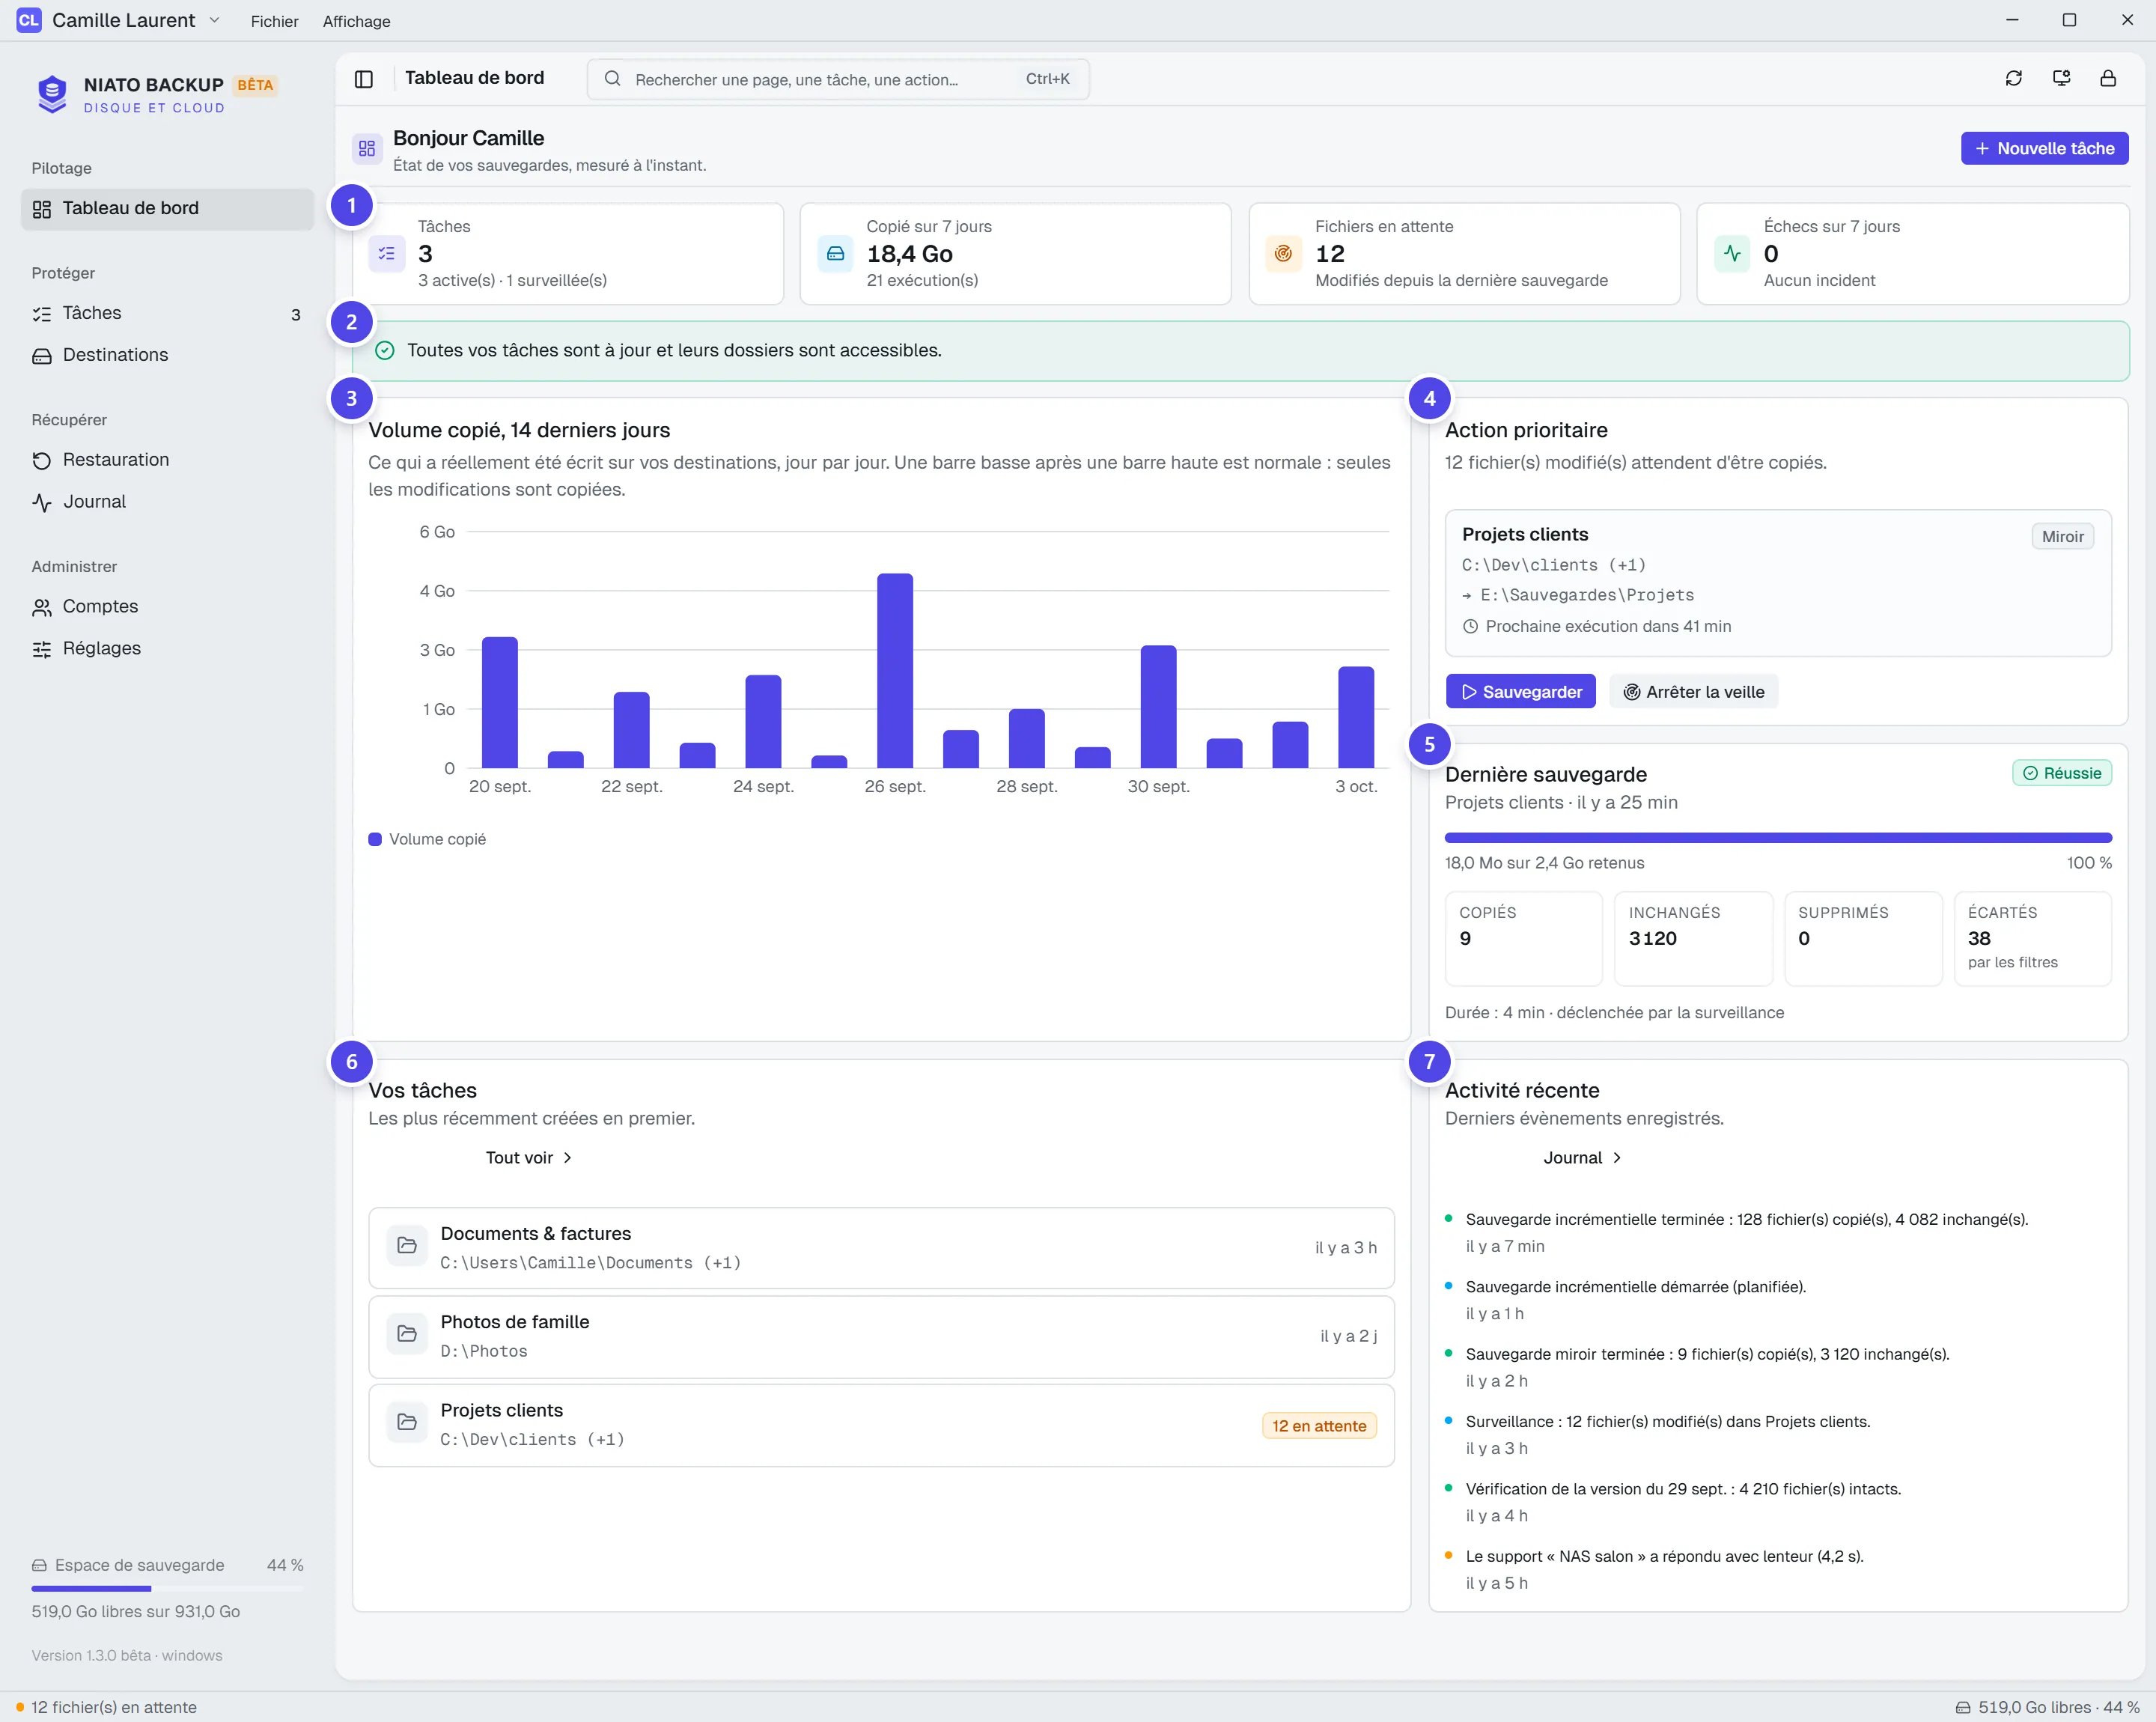This screenshot has height=1722, width=2156.
Task: Click the Nouvelle tâche button
Action: pyautogui.click(x=2044, y=148)
